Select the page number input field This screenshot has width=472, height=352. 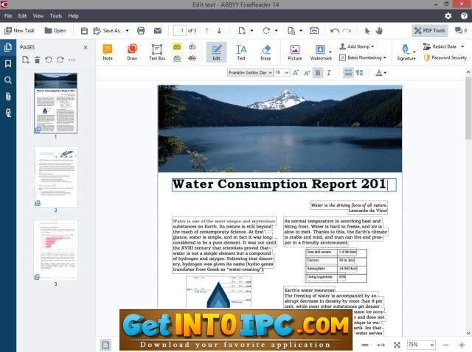point(180,30)
